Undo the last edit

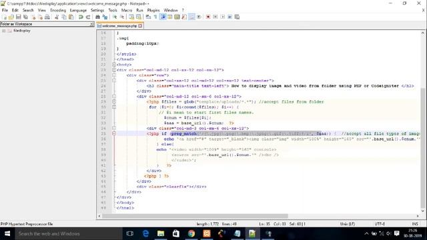pos(81,17)
